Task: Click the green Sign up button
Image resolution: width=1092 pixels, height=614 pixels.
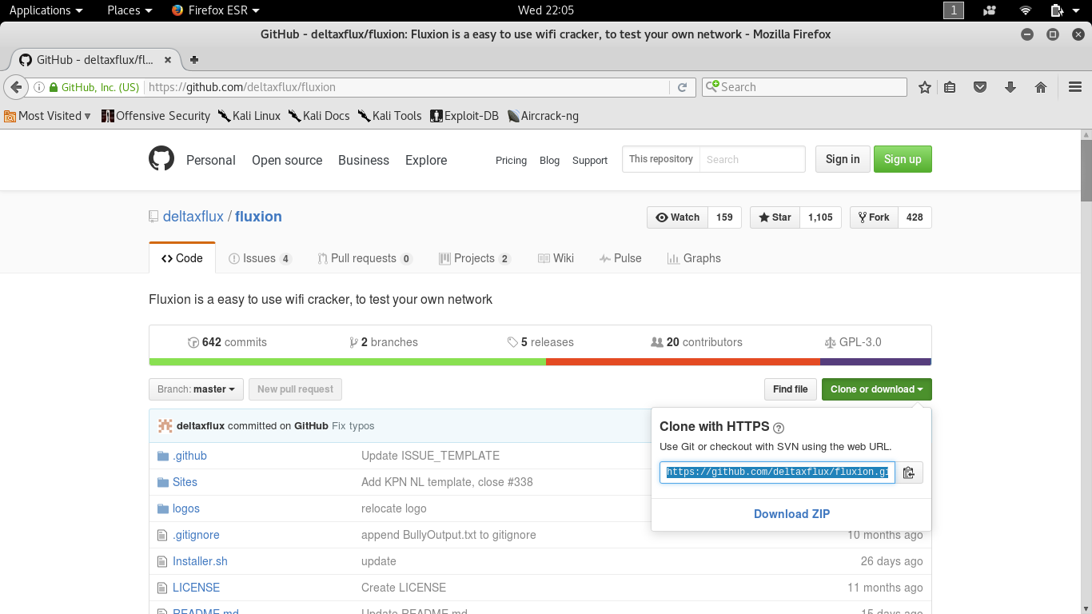Action: (x=903, y=159)
